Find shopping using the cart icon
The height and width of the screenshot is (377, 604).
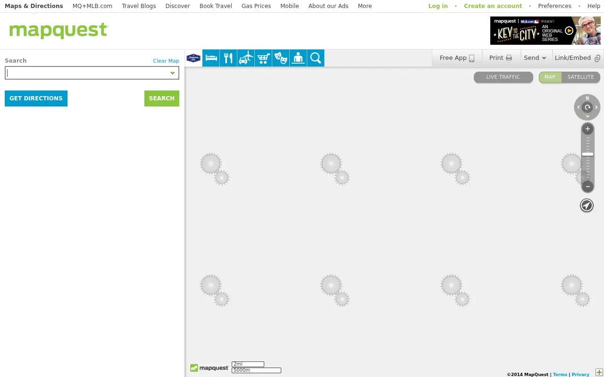click(263, 58)
